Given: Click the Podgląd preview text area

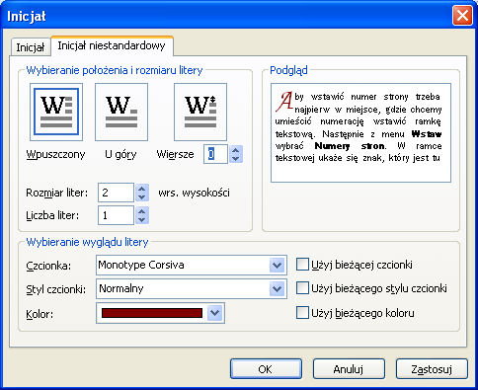Looking at the screenshot, I should tap(360, 132).
